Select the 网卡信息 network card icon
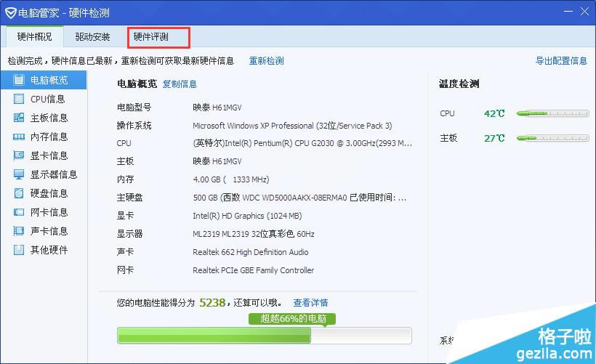Image resolution: width=596 pixels, height=364 pixels. click(18, 212)
